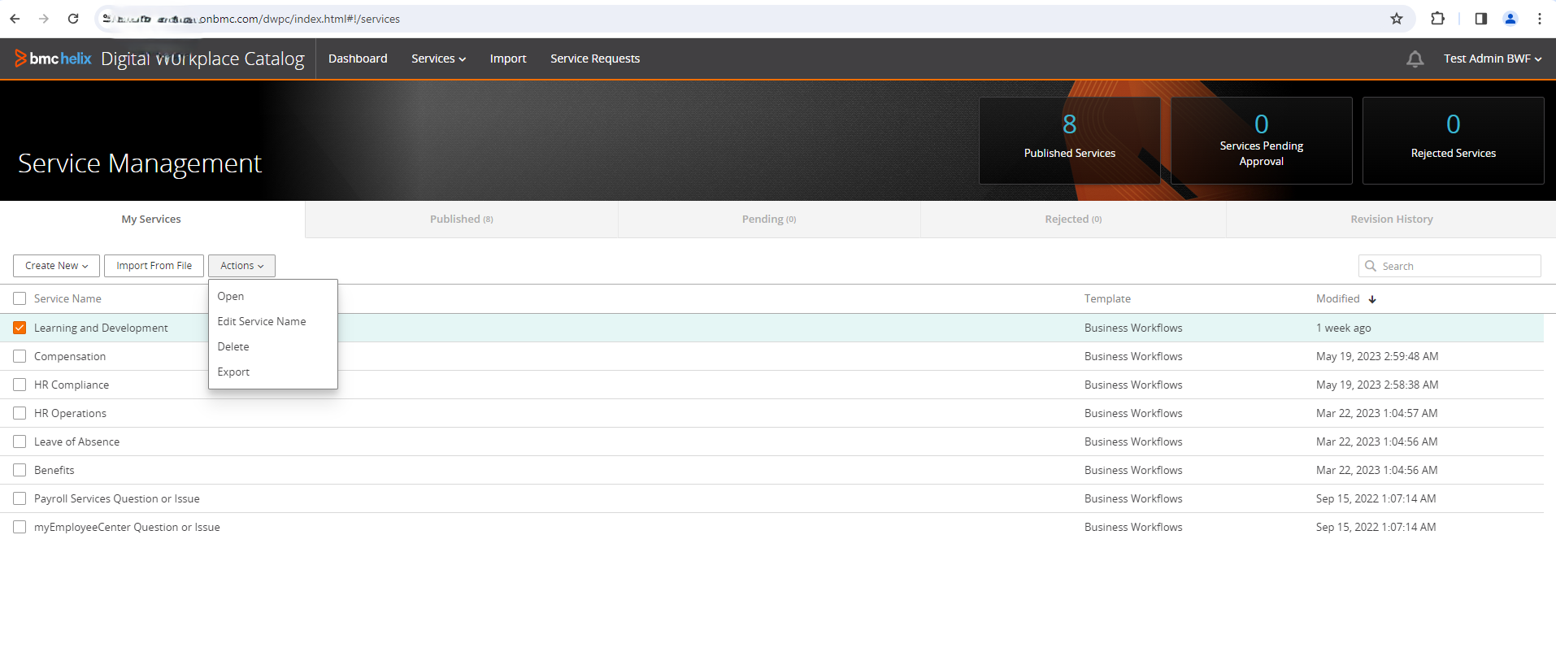Open the Rejected Services tile
Viewport: 1556px width, 648px height.
point(1453,141)
